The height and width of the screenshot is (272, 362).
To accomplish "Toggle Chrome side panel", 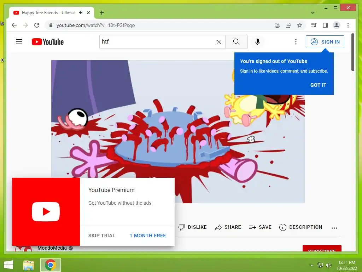I will coord(325,25).
